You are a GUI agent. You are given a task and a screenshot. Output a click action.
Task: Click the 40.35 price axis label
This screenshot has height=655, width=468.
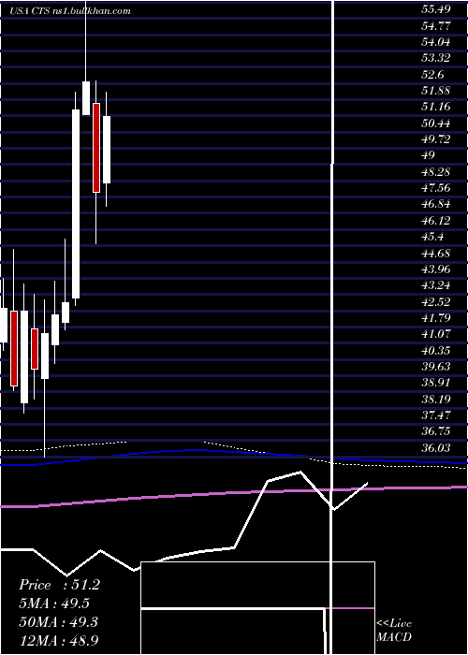coord(435,351)
